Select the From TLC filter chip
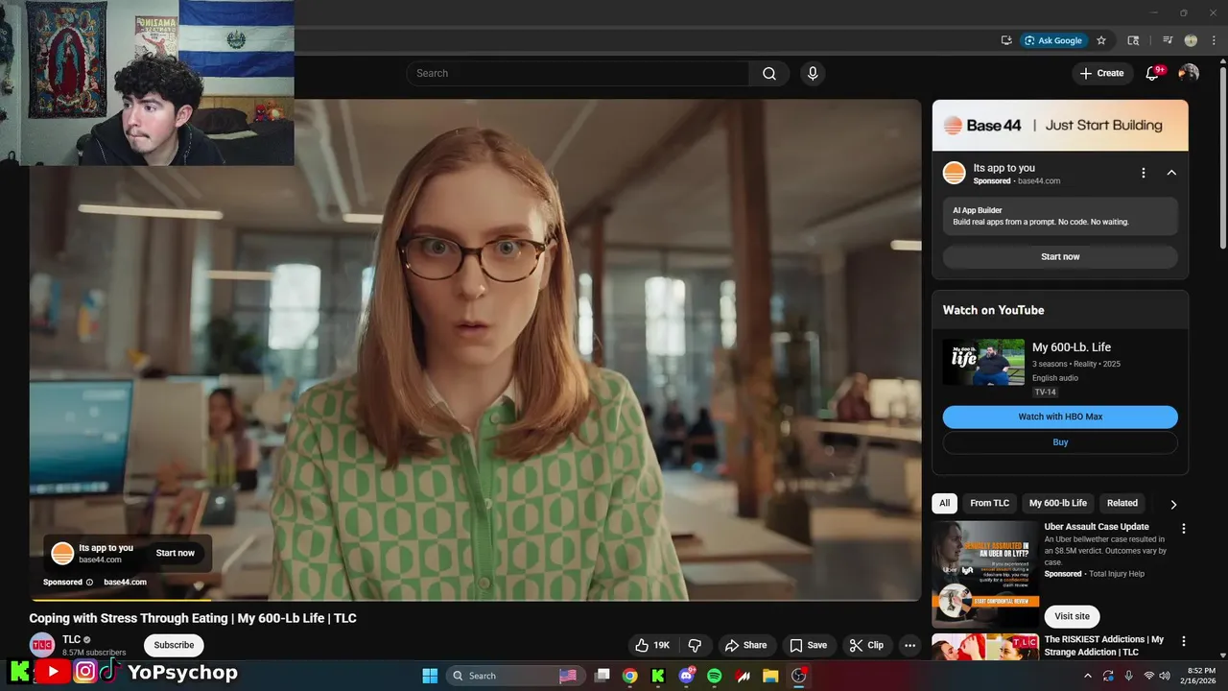 tap(989, 503)
